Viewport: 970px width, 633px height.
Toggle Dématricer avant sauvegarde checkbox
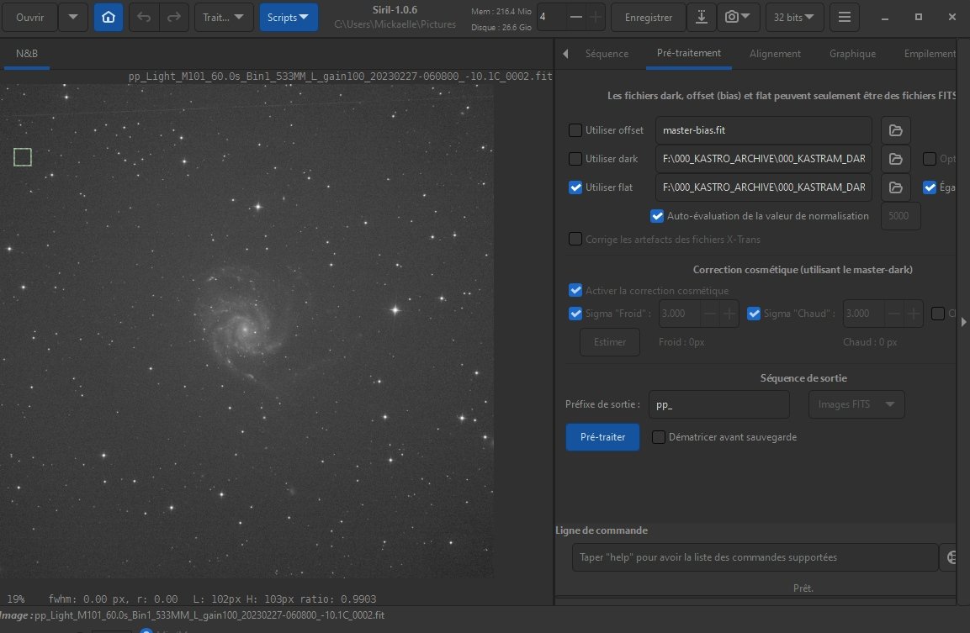tap(659, 437)
